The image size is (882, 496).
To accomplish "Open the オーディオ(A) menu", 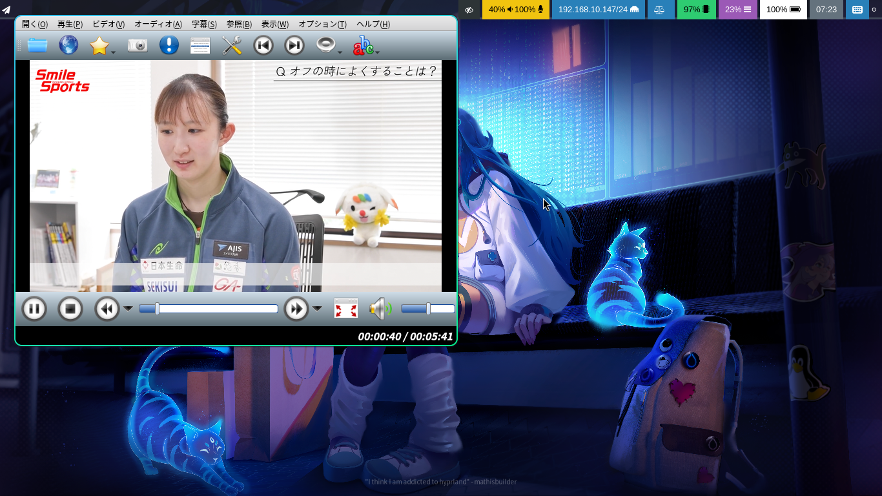I will coord(158,24).
